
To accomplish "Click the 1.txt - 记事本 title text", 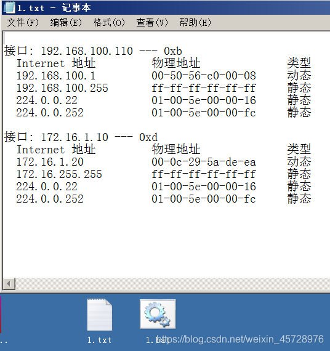I will pyautogui.click(x=54, y=8).
